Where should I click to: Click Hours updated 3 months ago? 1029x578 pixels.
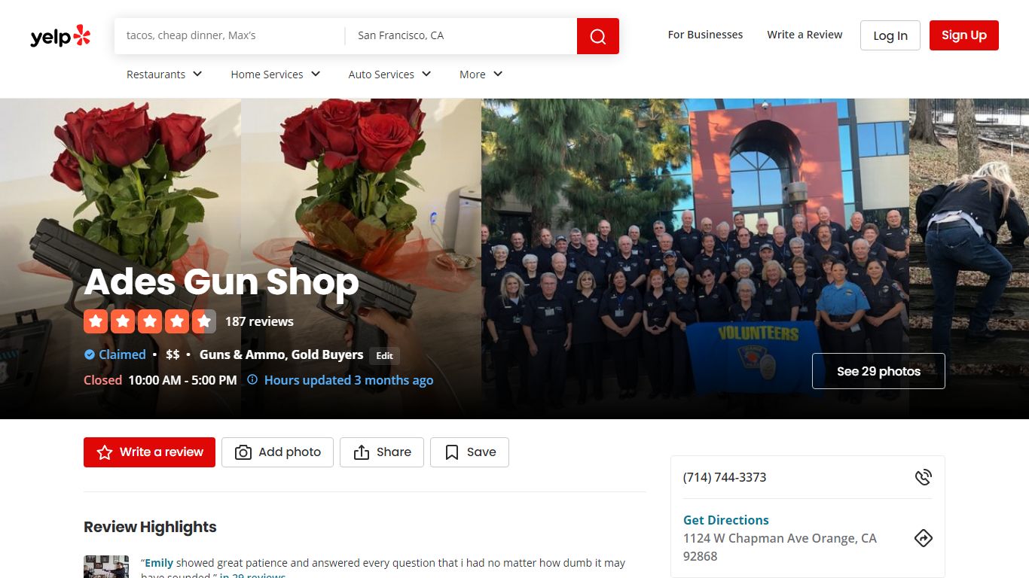349,380
